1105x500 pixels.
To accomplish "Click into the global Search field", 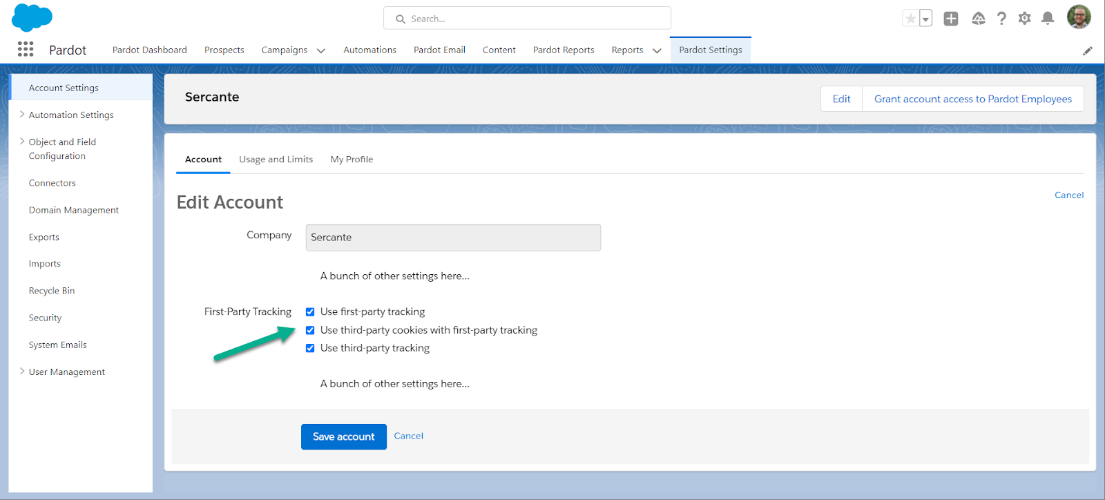I will coord(527,19).
